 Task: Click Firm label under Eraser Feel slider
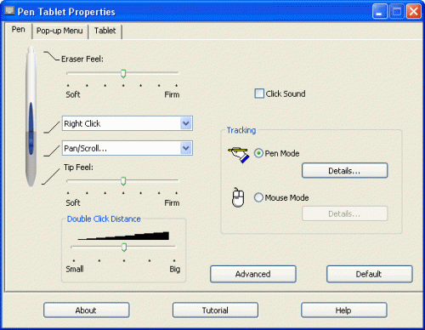[x=172, y=94]
